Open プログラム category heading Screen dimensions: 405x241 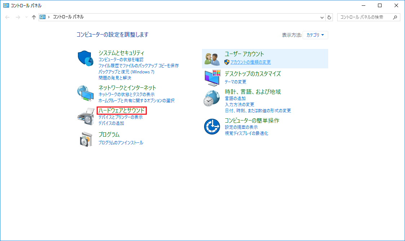pyautogui.click(x=109, y=135)
